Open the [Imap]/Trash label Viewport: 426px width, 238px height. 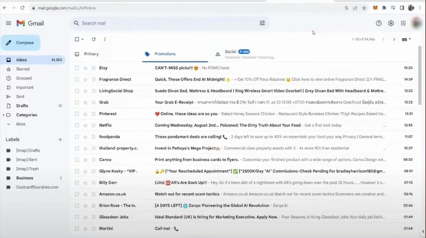(x=27, y=169)
